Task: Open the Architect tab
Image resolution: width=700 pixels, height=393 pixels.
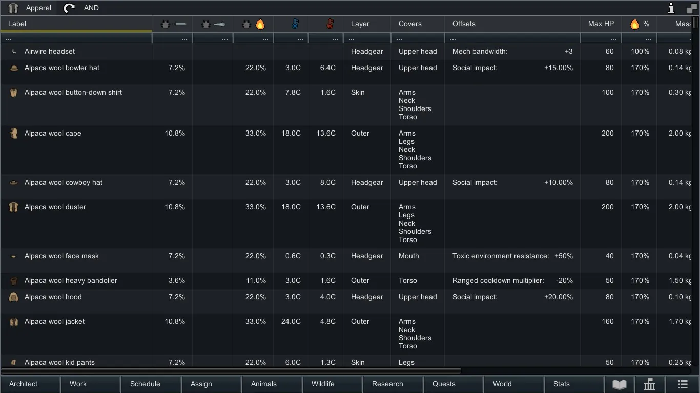Action: (24, 384)
